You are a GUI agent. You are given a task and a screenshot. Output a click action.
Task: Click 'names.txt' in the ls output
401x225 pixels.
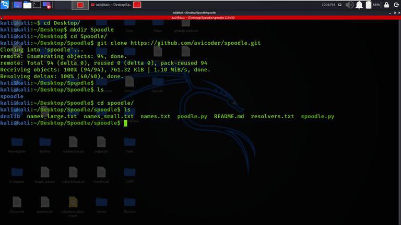click(x=156, y=116)
